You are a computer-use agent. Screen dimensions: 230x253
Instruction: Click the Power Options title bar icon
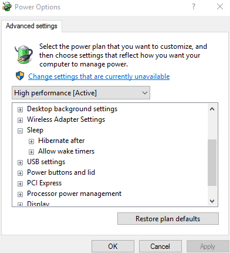(x=7, y=6)
